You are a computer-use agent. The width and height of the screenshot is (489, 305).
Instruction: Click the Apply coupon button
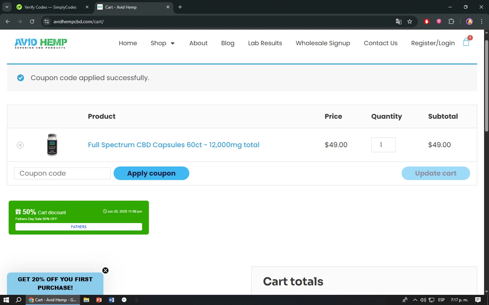tap(151, 173)
